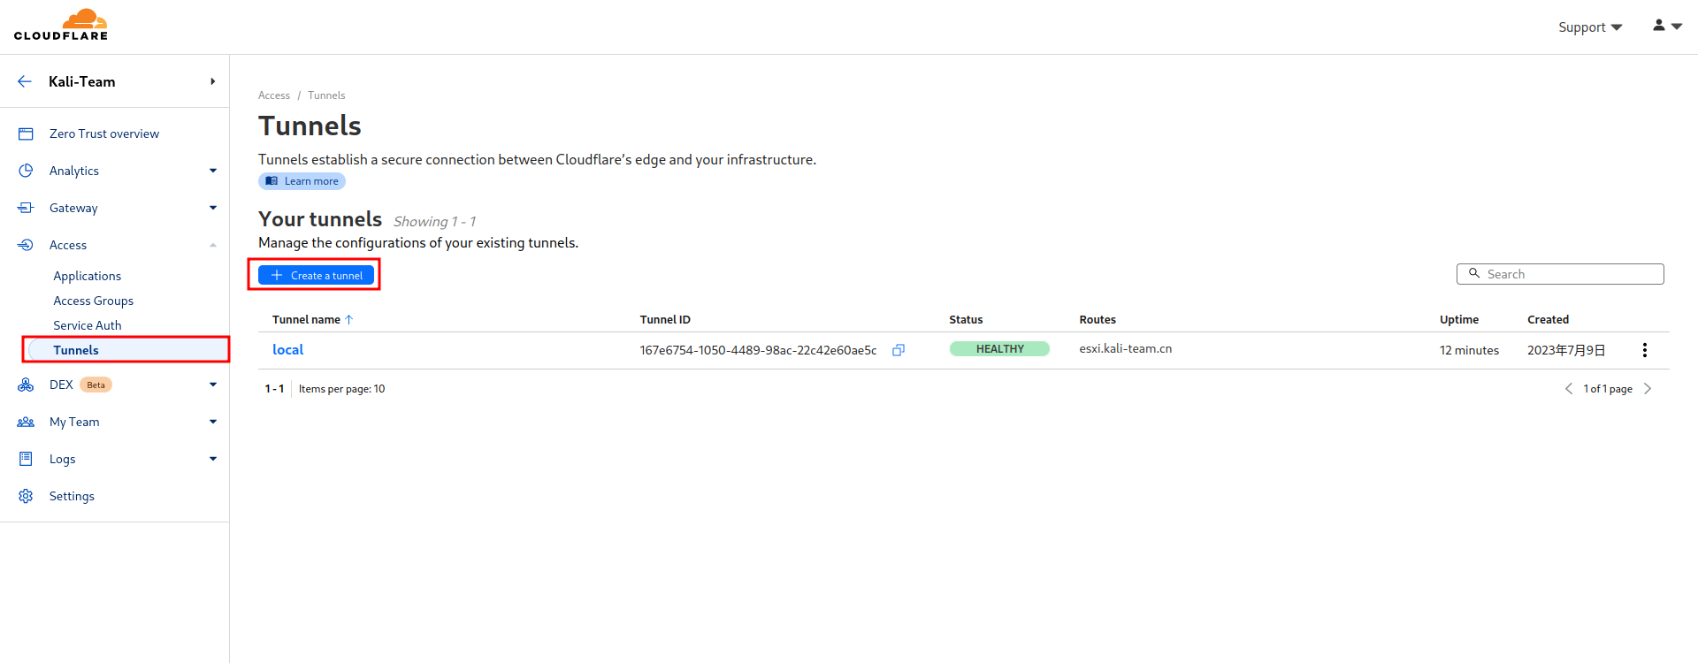Expand the Analytics menu arrow
1698x663 pixels.
tap(213, 171)
